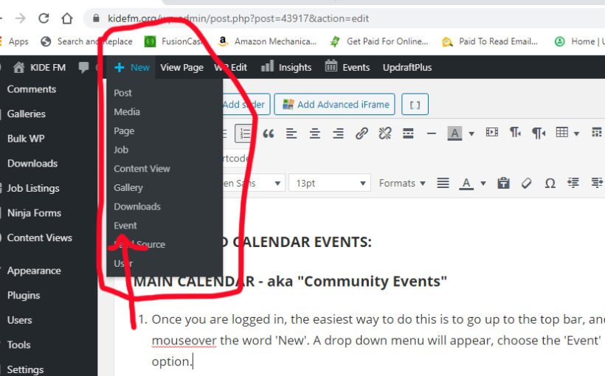Click the table icon in toolbar
605x376 pixels.
tap(561, 133)
